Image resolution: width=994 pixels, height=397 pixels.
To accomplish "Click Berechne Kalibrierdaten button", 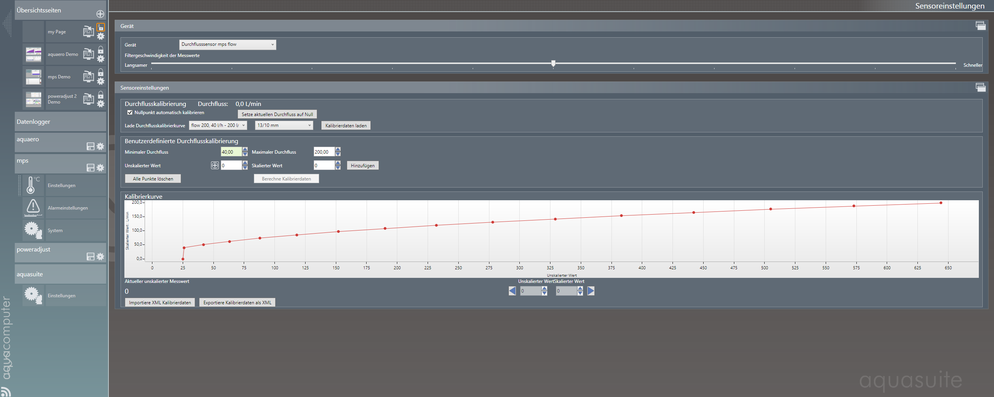I will click(286, 179).
